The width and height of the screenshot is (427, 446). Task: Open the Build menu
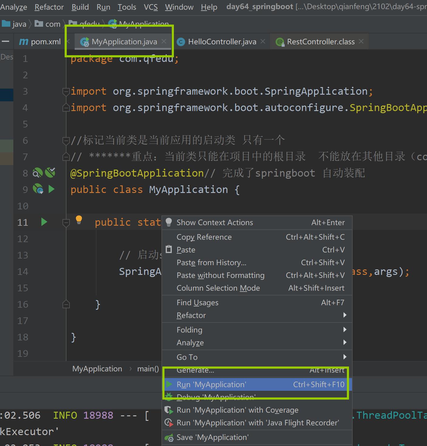coord(80,7)
